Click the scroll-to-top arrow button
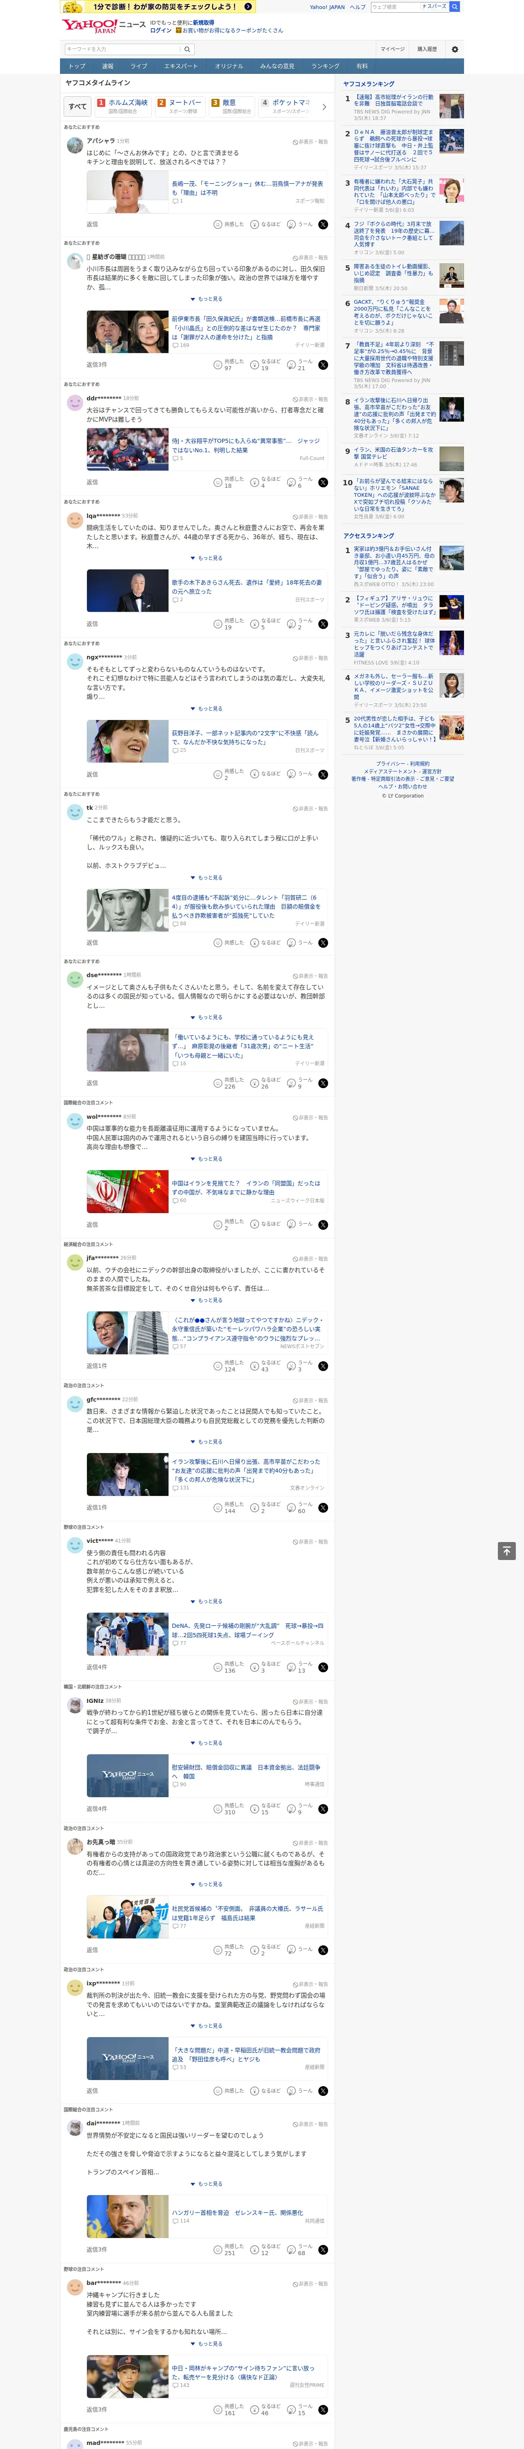The height and width of the screenshot is (2449, 524). pyautogui.click(x=507, y=1551)
